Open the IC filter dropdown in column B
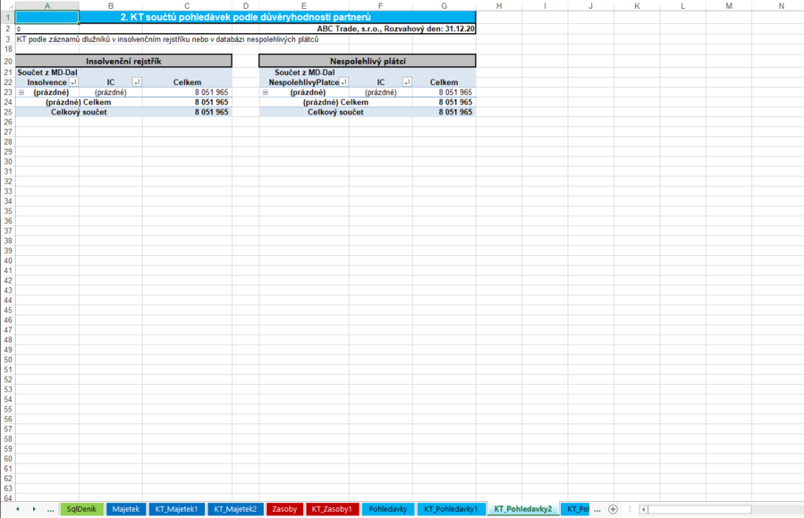The height and width of the screenshot is (518, 804). tap(137, 82)
